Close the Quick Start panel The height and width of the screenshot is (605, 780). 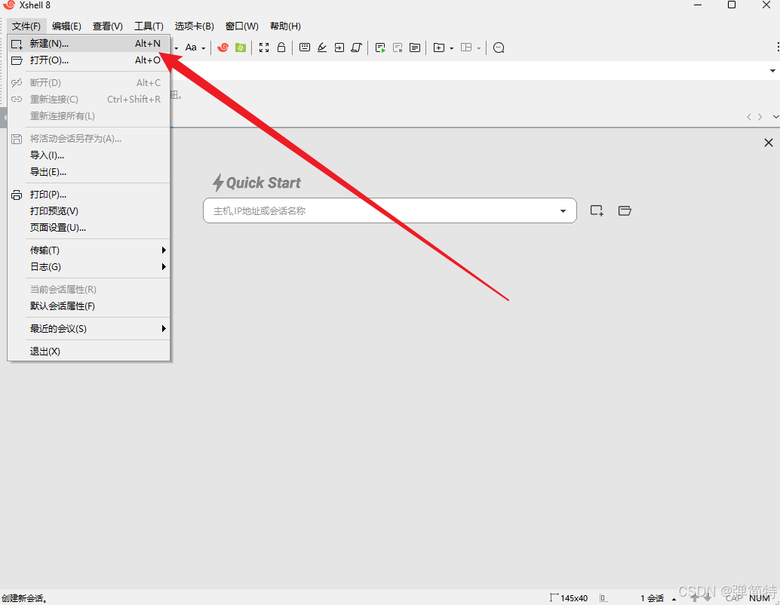tap(769, 143)
